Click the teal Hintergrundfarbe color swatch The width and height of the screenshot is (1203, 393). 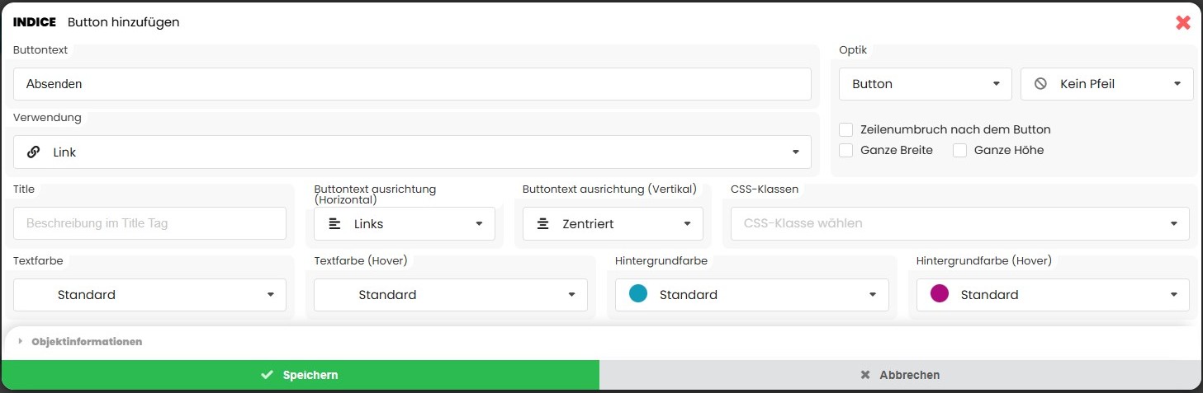637,294
